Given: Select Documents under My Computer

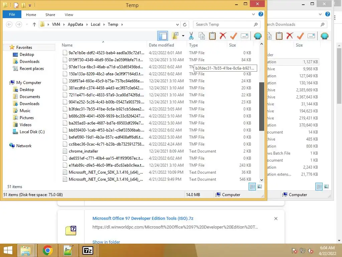Looking at the screenshot, I should click(26, 97).
